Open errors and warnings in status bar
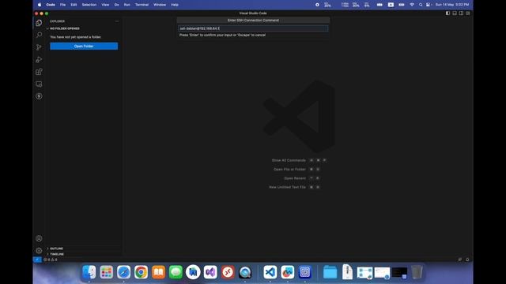 (51, 260)
